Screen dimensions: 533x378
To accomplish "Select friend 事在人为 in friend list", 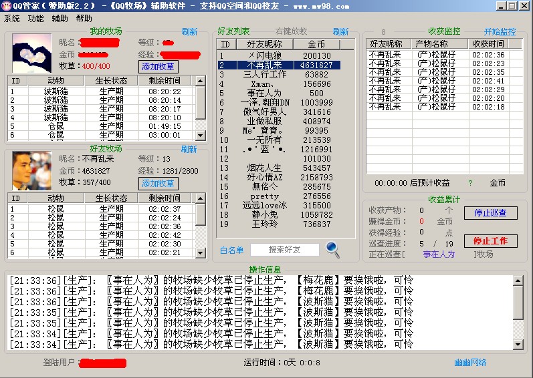I will point(279,93).
